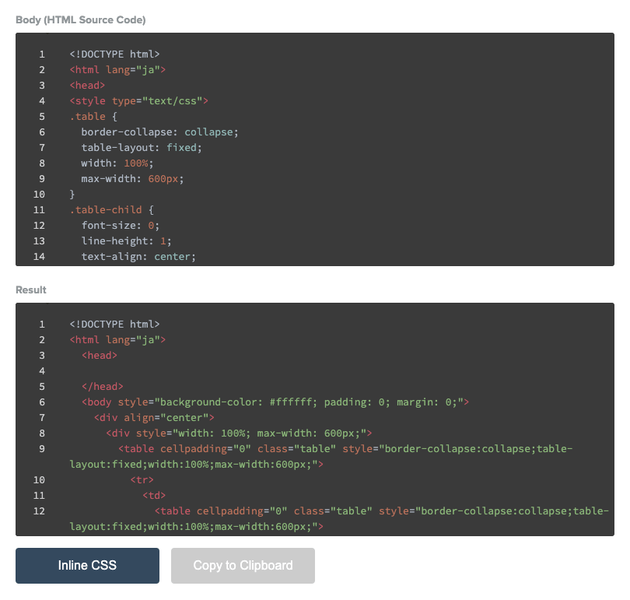Click the <td> line in Result panel
This screenshot has height=600, width=630.
coord(154,495)
